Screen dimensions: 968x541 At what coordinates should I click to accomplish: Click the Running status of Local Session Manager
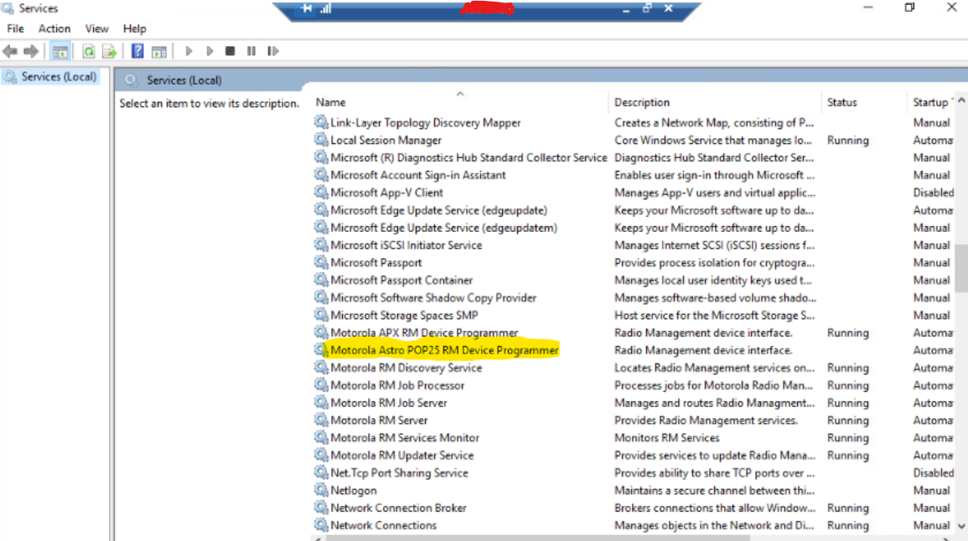click(x=847, y=141)
